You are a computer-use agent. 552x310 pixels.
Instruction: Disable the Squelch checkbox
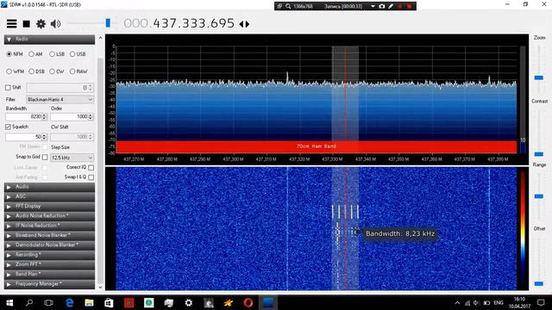8,127
